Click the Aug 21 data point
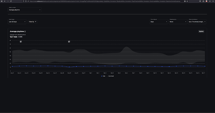 pos(12,66)
